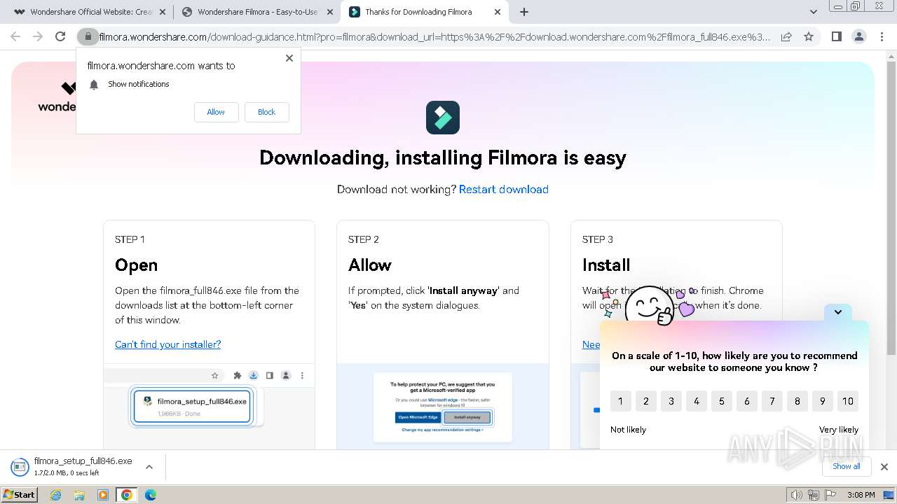The image size is (897, 504).
Task: Open File Explorer folder icon in taskbar
Action: point(79,495)
